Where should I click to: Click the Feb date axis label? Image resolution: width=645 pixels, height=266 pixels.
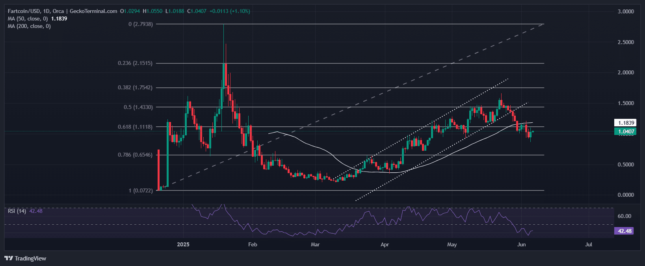[253, 244]
